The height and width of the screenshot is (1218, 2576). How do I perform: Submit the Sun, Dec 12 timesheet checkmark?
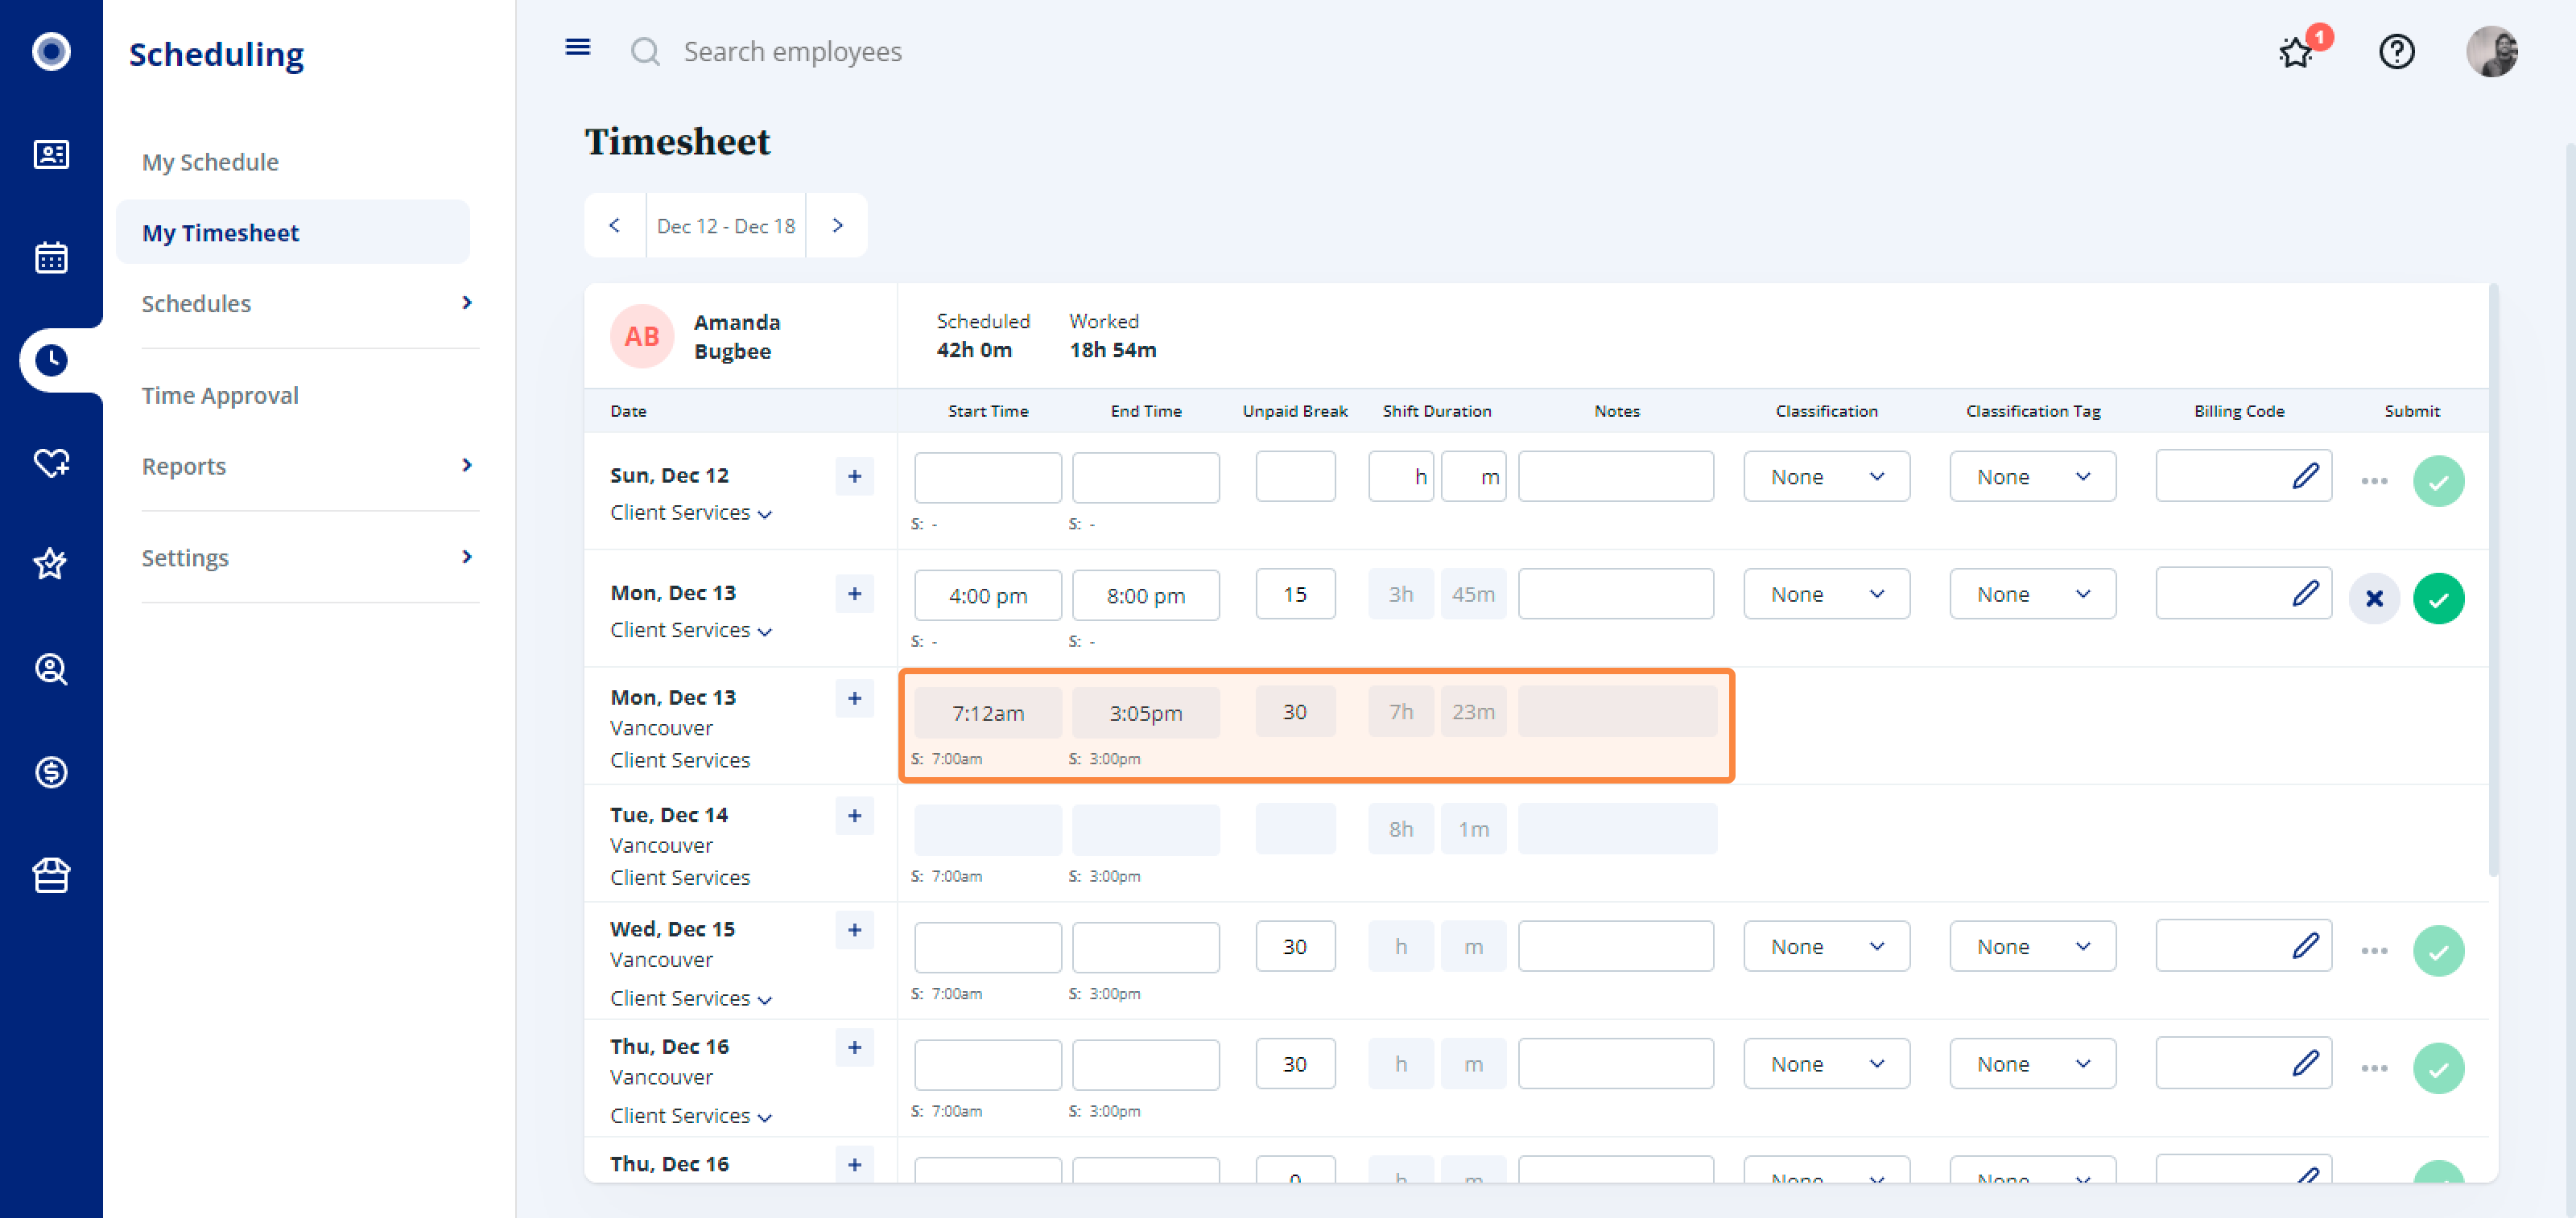2438,482
